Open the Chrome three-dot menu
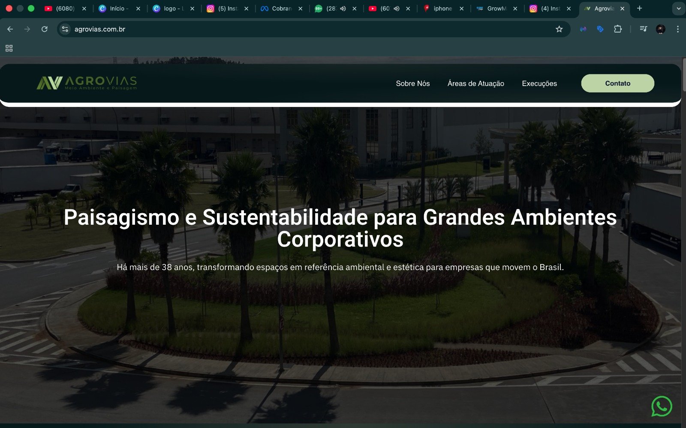The width and height of the screenshot is (686, 428). click(x=678, y=29)
